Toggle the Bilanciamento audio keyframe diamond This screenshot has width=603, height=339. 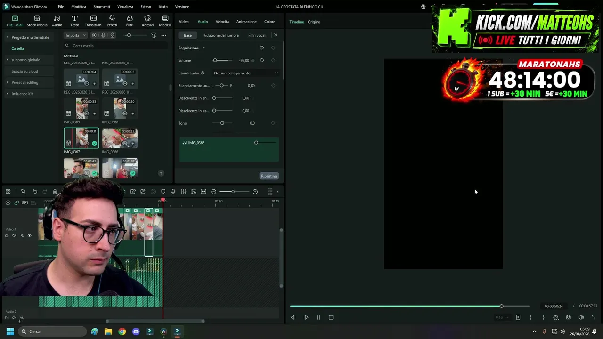point(273,86)
